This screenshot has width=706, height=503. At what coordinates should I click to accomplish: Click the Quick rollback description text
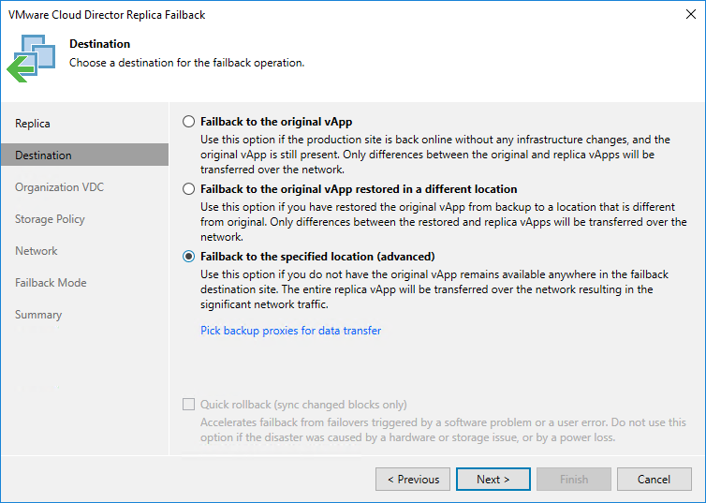point(443,430)
